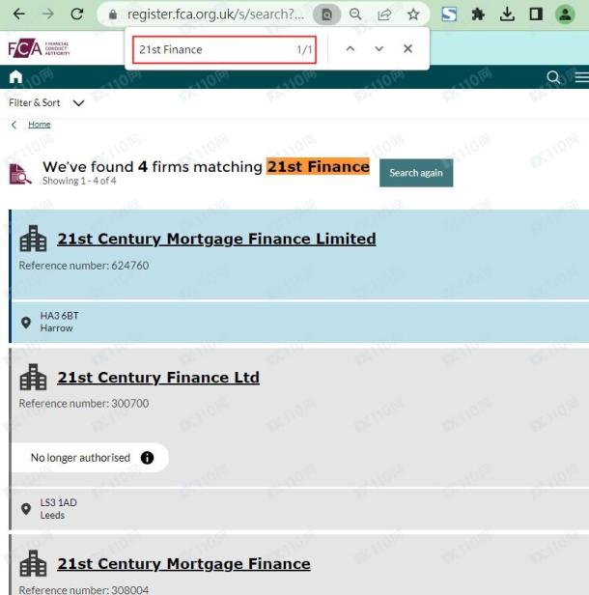This screenshot has width=589, height=595.
Task: Click building icon for 21st Century Finance Ltd
Action: point(33,377)
